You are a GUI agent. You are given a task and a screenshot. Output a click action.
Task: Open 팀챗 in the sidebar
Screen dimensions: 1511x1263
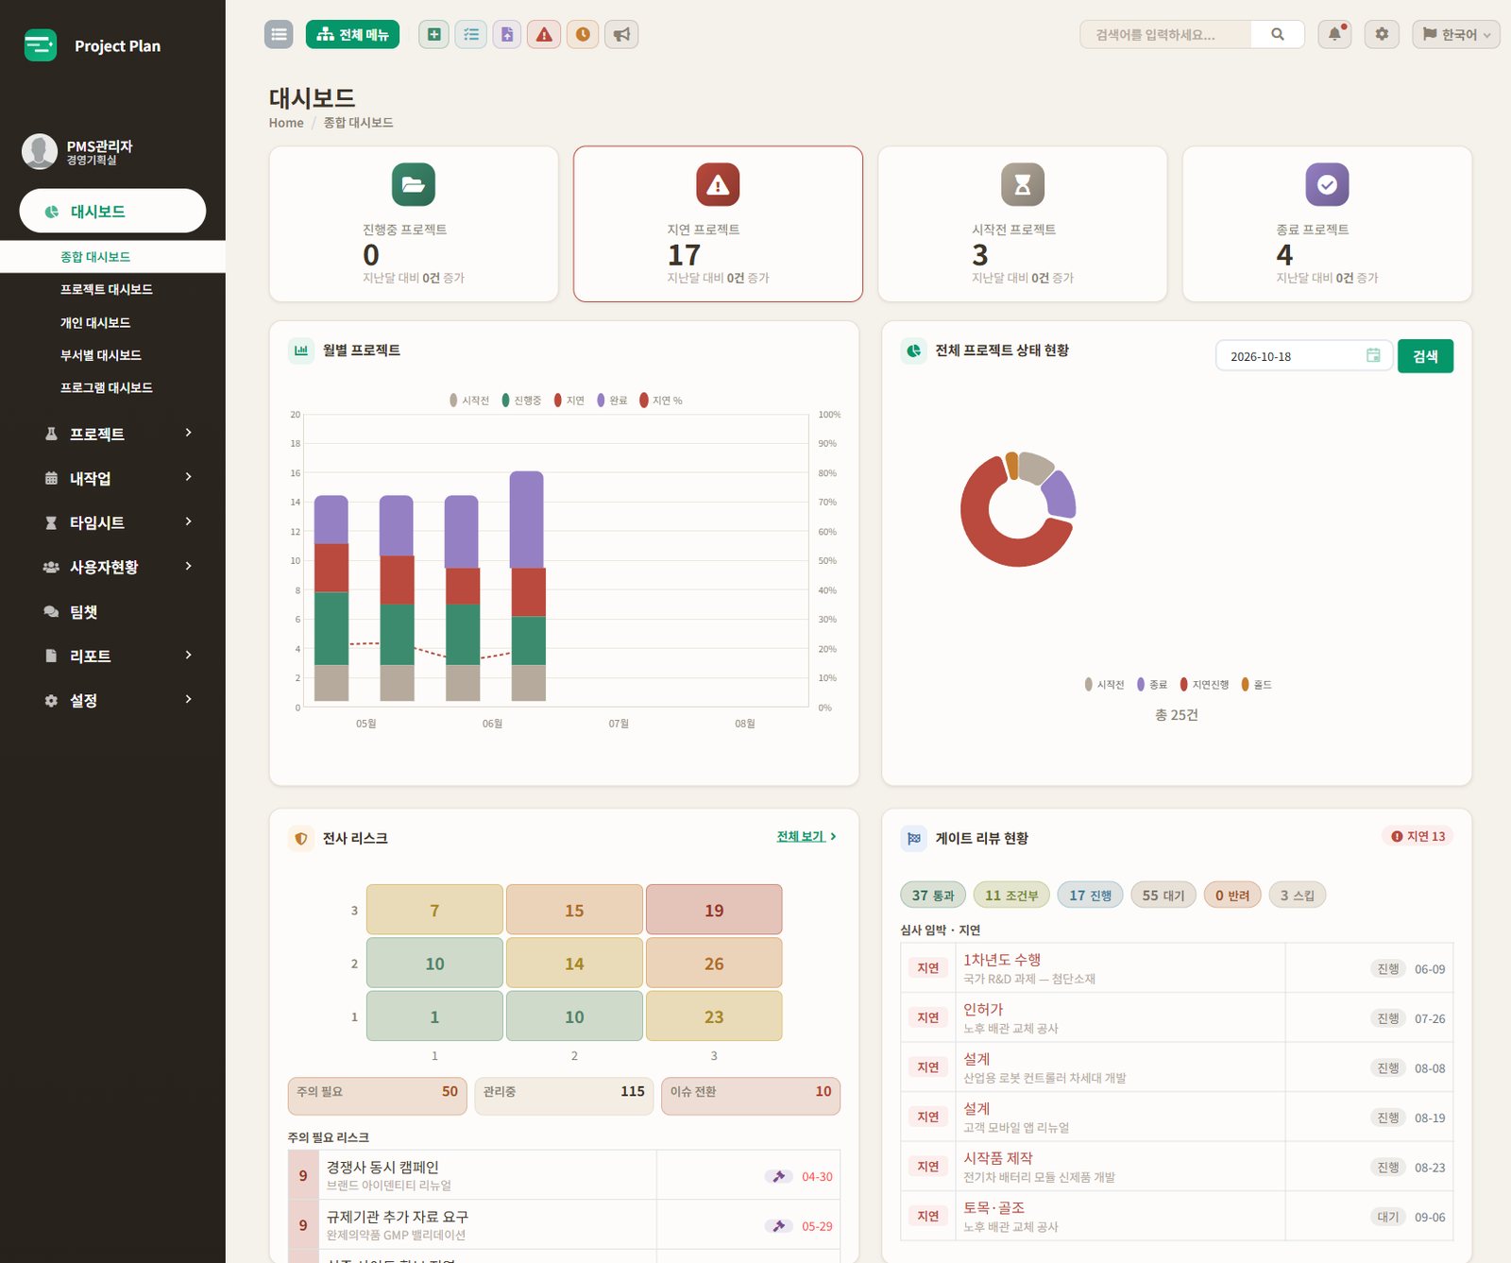point(84,612)
